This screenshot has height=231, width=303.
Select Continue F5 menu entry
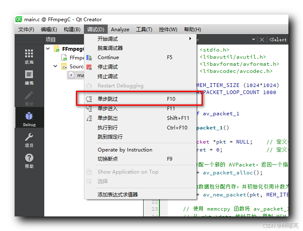tap(140, 57)
